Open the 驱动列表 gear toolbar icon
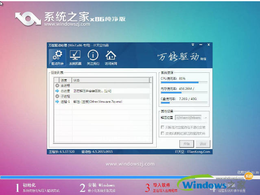Screen dimensions: 260x195 [57, 57]
